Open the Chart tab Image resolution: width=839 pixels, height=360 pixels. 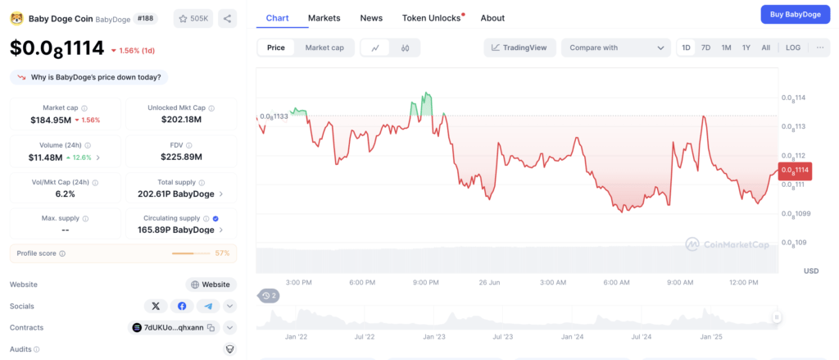pos(277,18)
